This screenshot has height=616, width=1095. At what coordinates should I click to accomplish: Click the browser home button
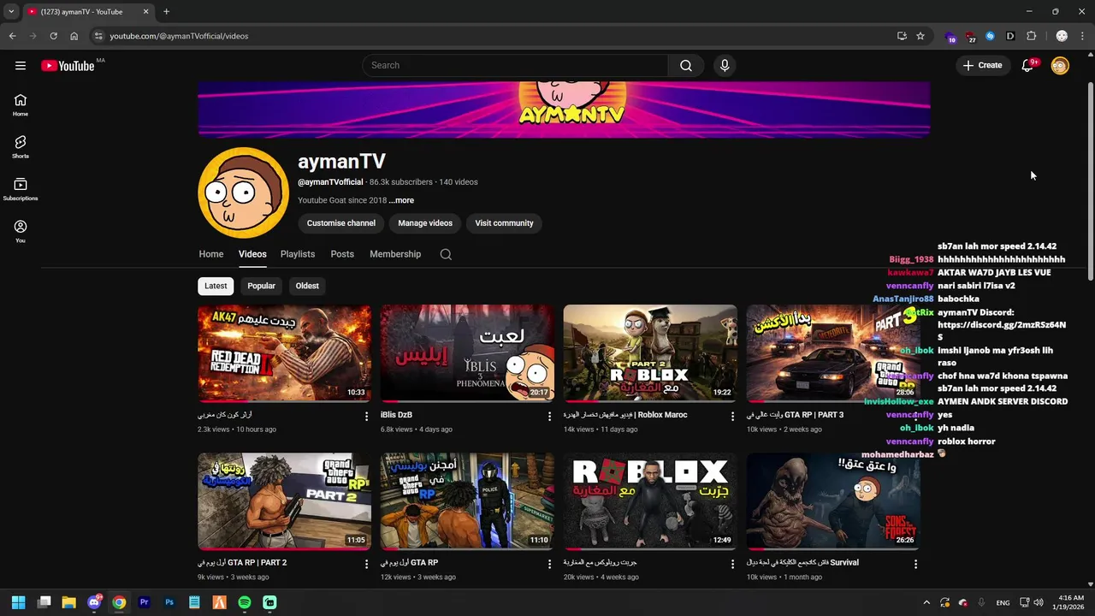(74, 36)
